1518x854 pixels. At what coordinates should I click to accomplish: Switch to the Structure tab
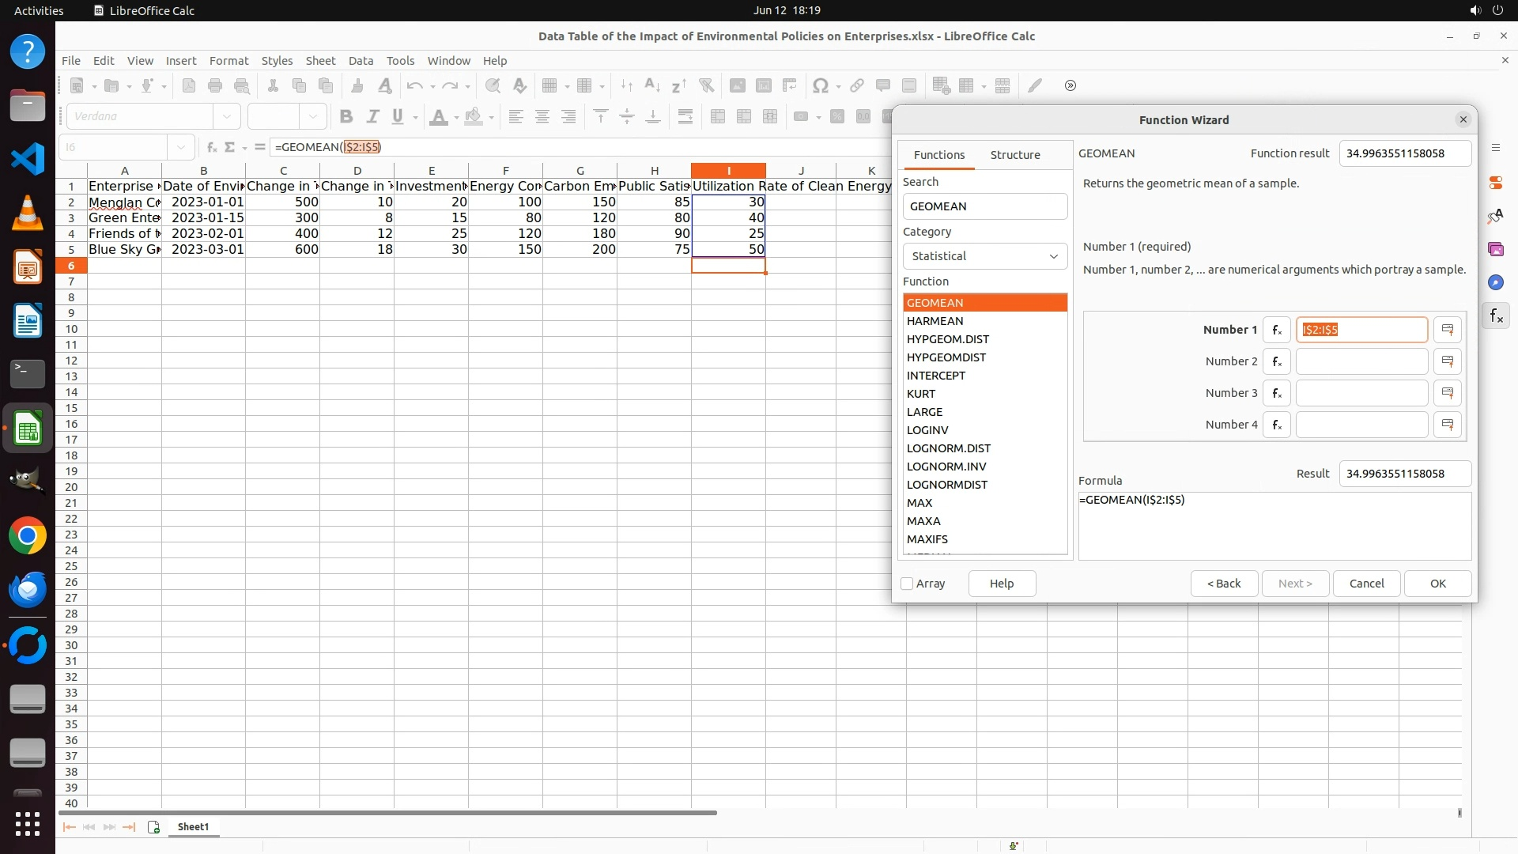point(1014,155)
